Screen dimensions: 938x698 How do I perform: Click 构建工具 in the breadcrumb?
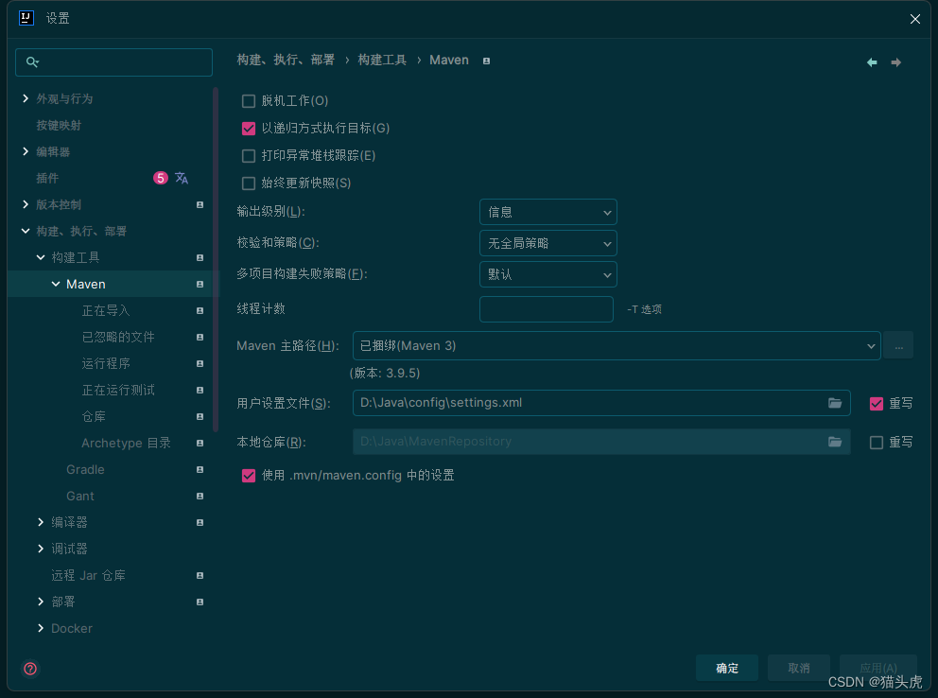[382, 60]
